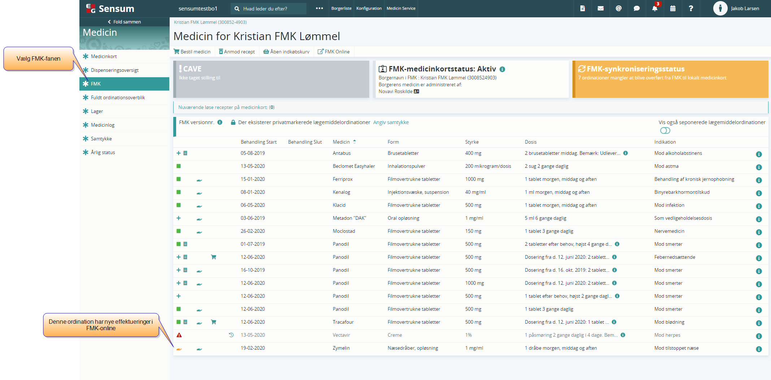Open the mail envelope icon
The height and width of the screenshot is (380, 771).
pos(601,8)
